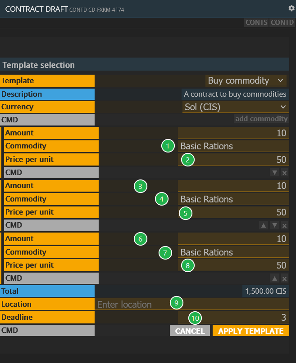The image size is (296, 363).
Task: Move the second commodity entry up
Action: click(x=264, y=225)
